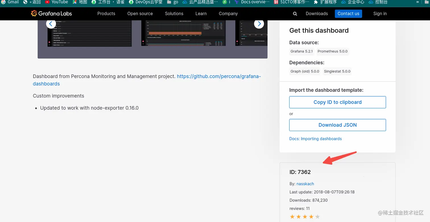Click the Downloads: 874,230 text
The height and width of the screenshot is (222, 430).
pos(309,200)
